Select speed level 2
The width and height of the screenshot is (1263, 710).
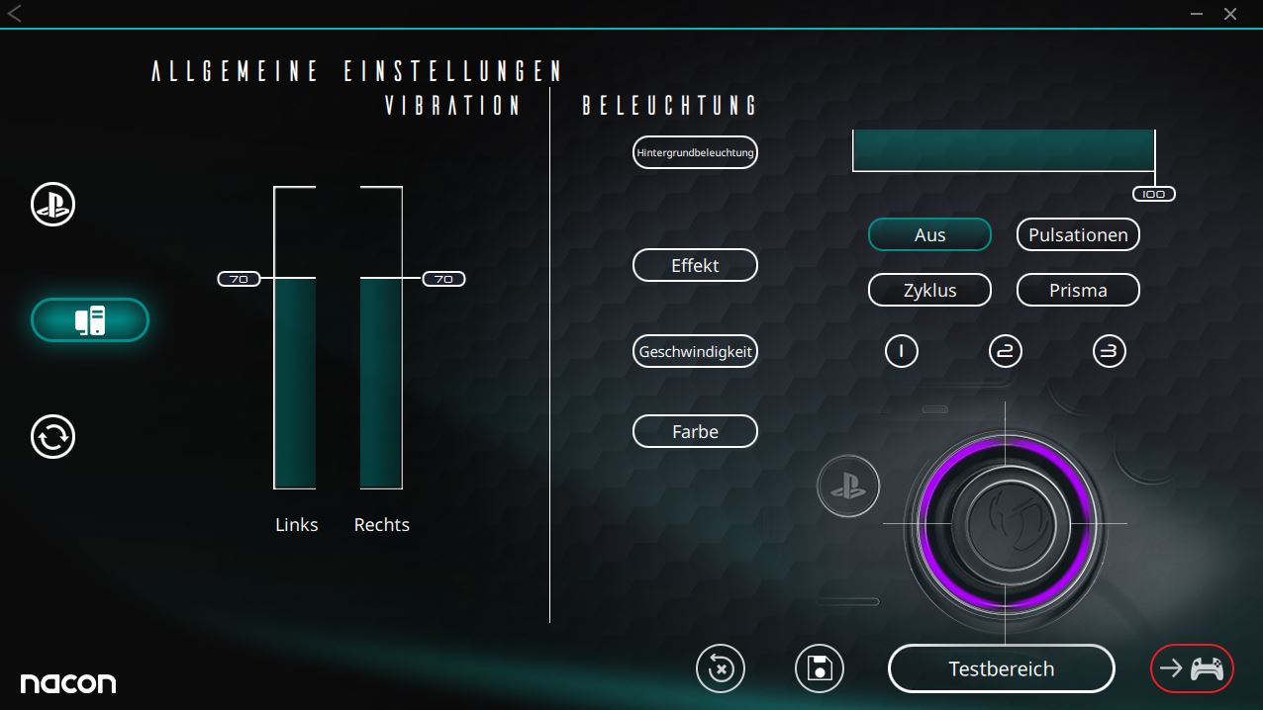(x=1006, y=351)
